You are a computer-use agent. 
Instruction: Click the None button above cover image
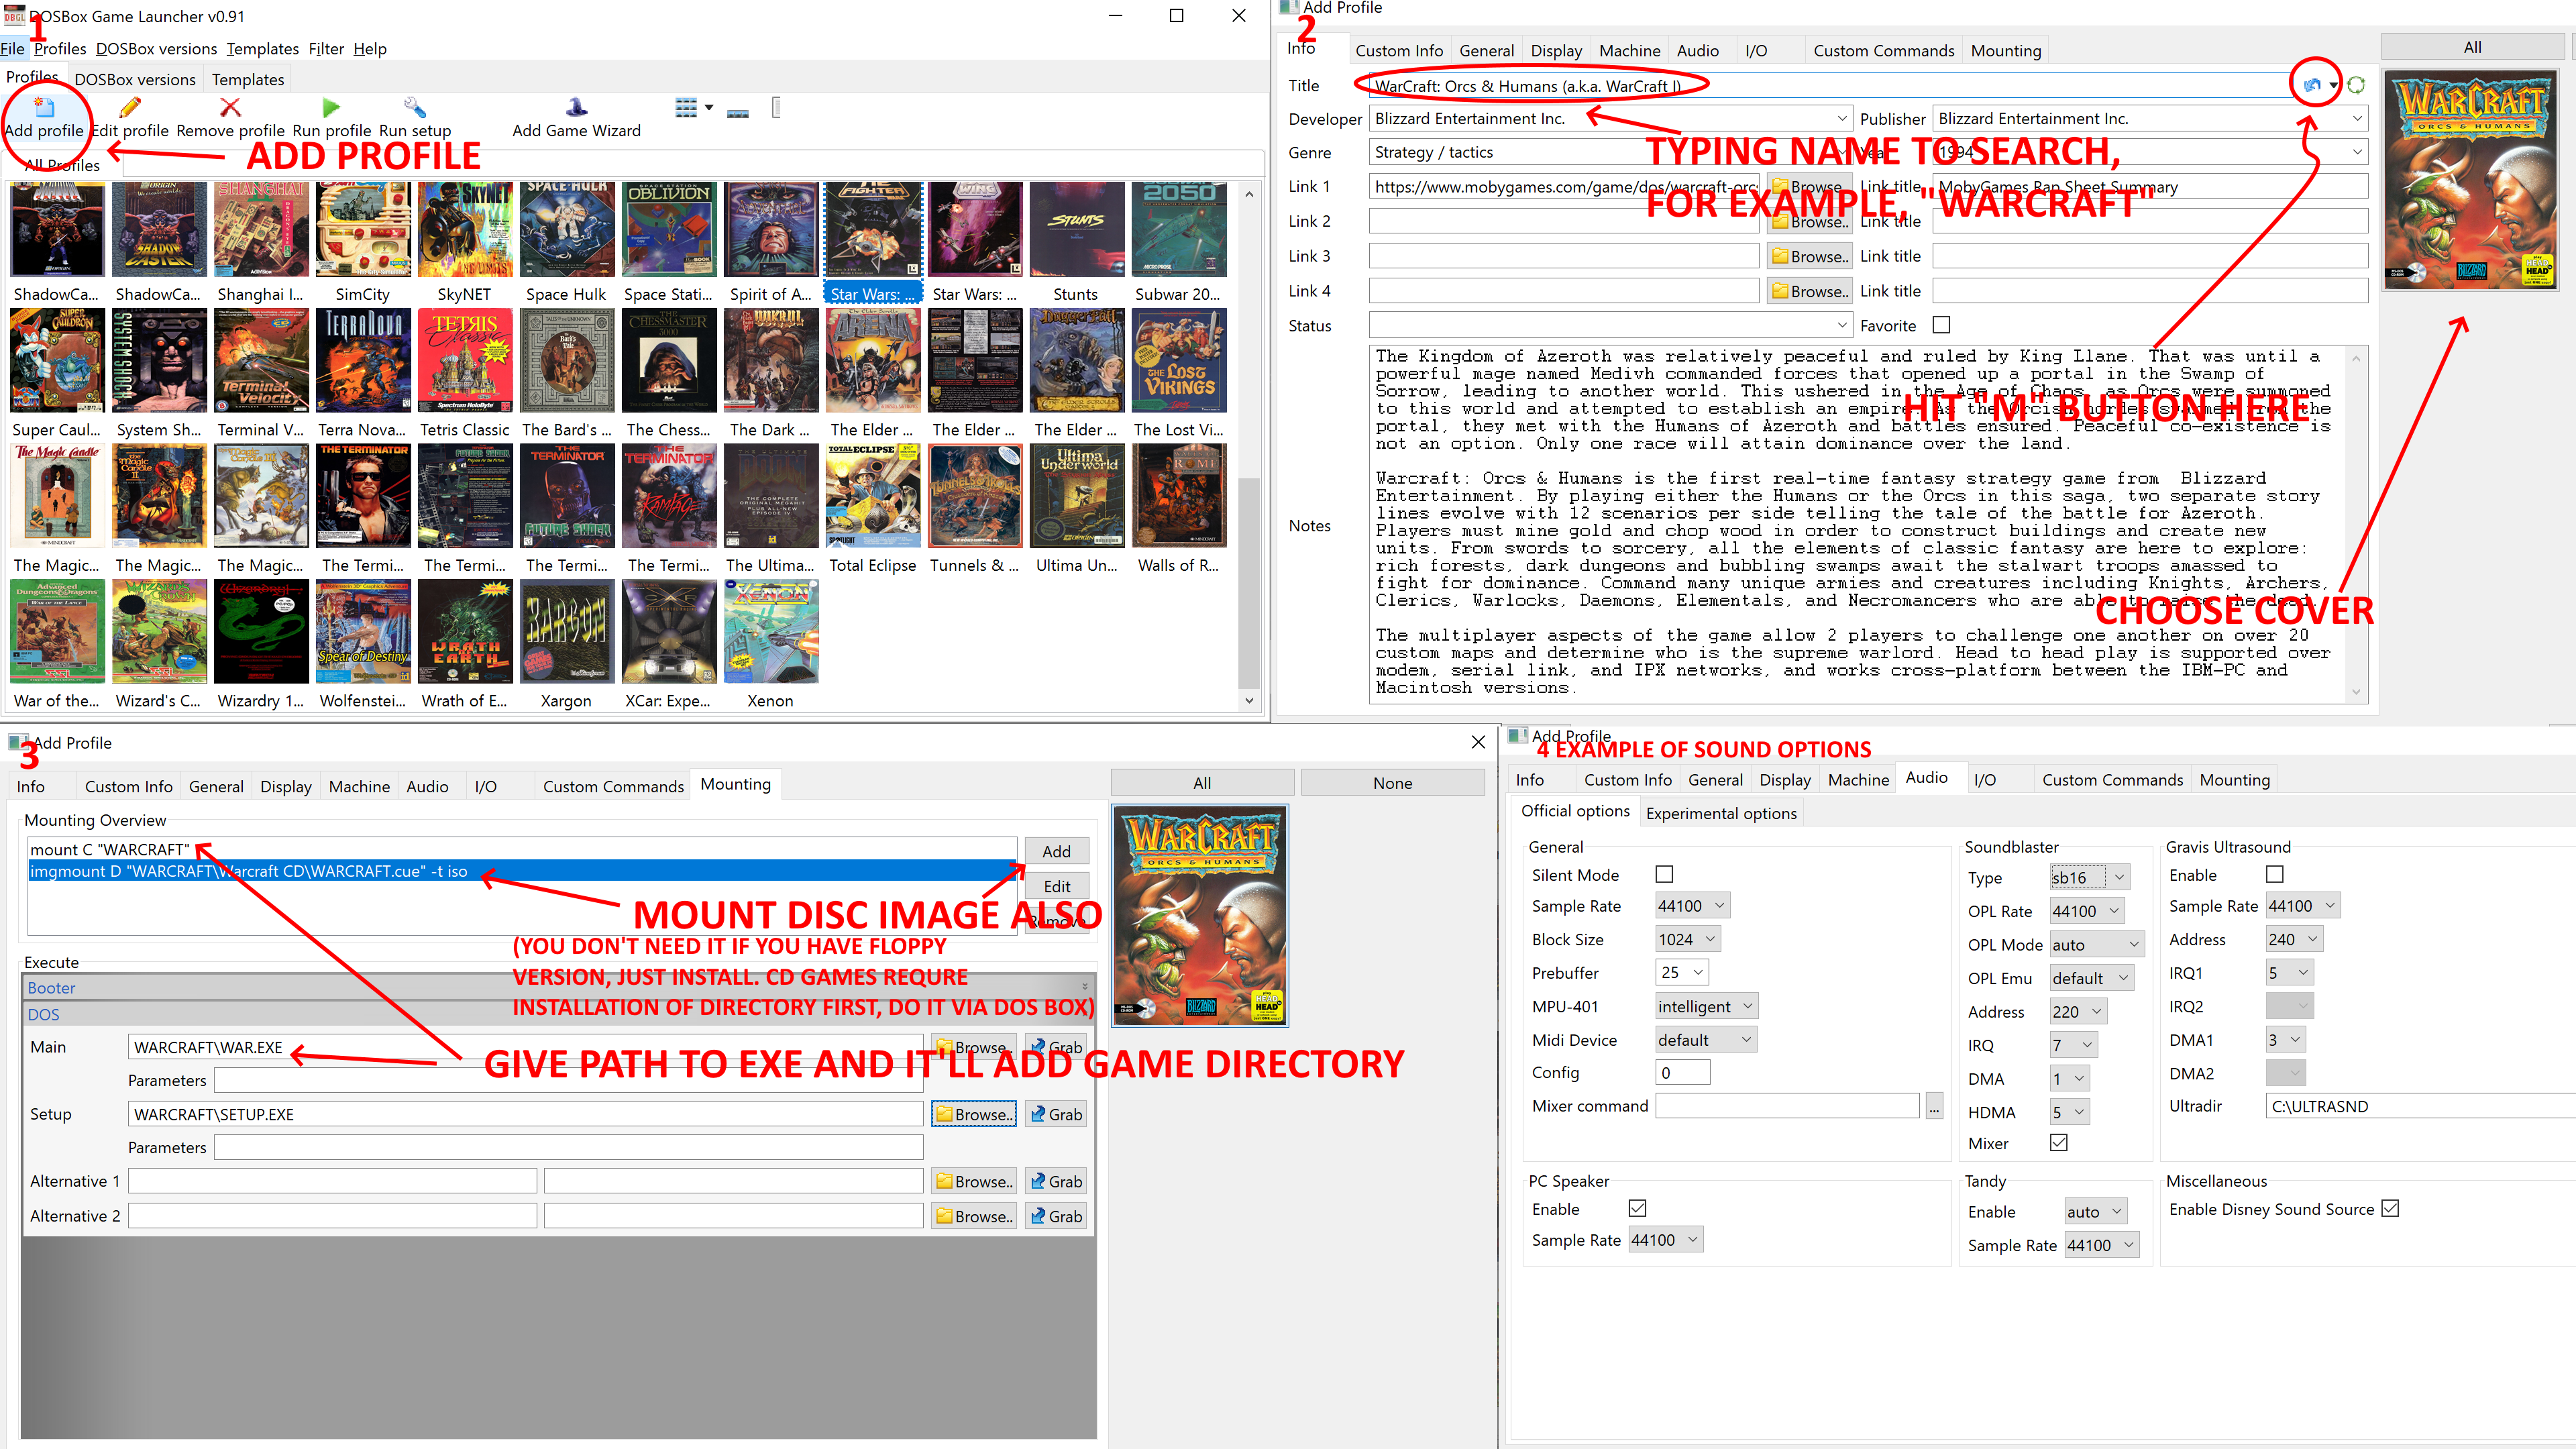tap(1392, 783)
